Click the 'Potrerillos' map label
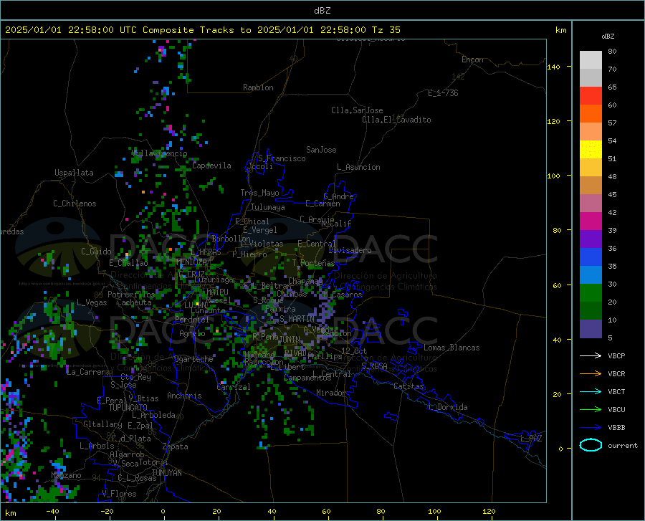 pos(131,295)
